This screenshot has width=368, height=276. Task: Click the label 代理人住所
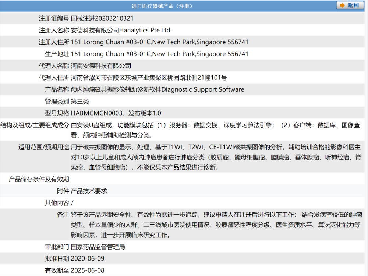[54, 78]
